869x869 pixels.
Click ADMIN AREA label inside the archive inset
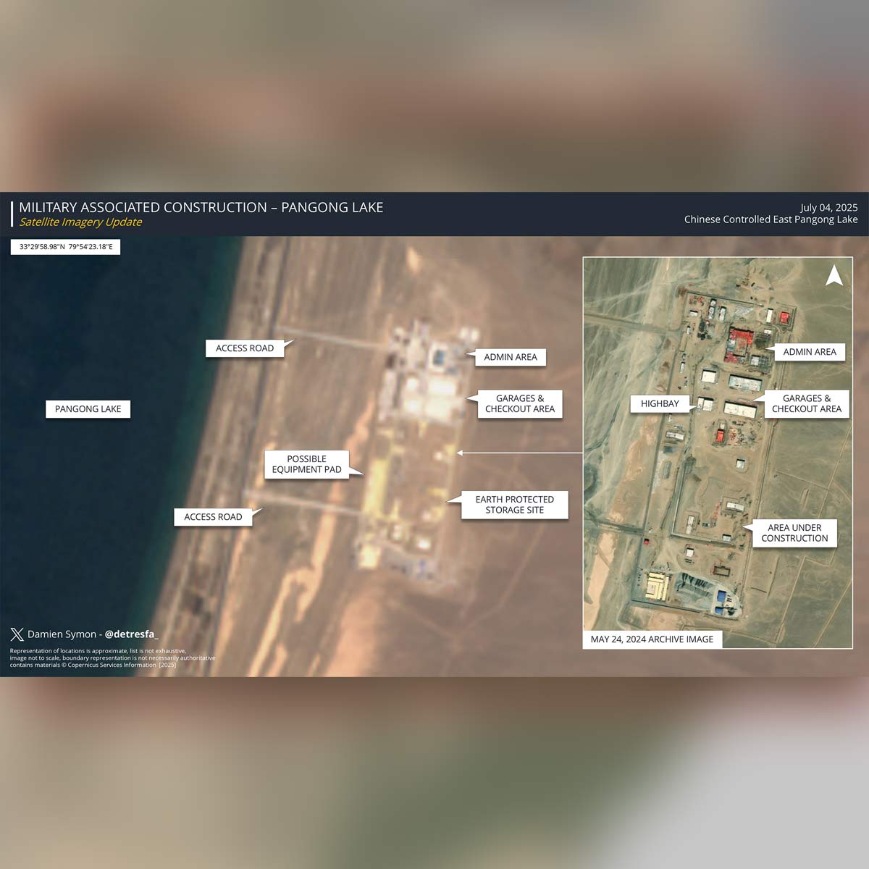click(x=809, y=352)
